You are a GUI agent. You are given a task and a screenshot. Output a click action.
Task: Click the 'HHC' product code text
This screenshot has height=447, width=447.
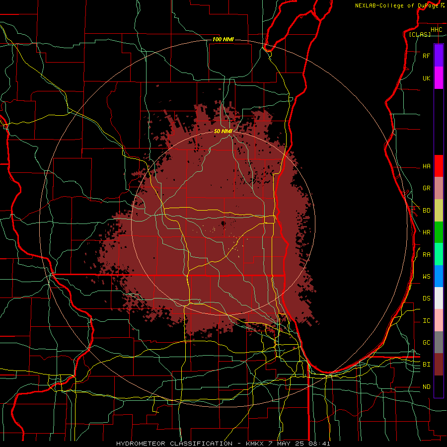click(437, 30)
